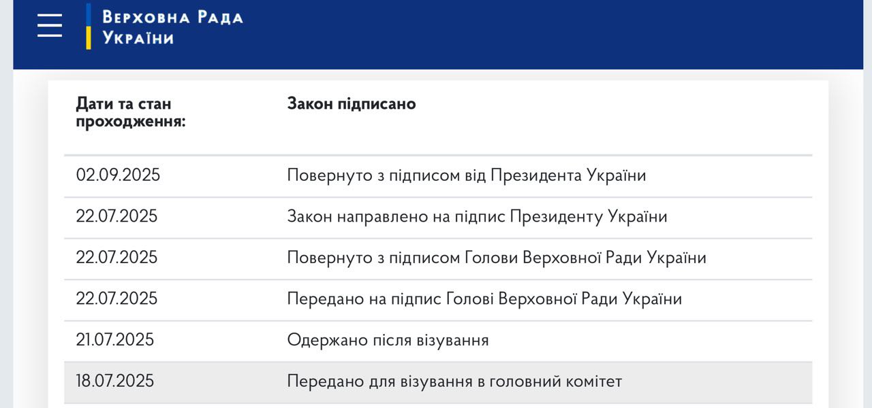Select Передано для візування в головний комітет
Image resolution: width=872 pixels, height=408 pixels.
coord(454,381)
